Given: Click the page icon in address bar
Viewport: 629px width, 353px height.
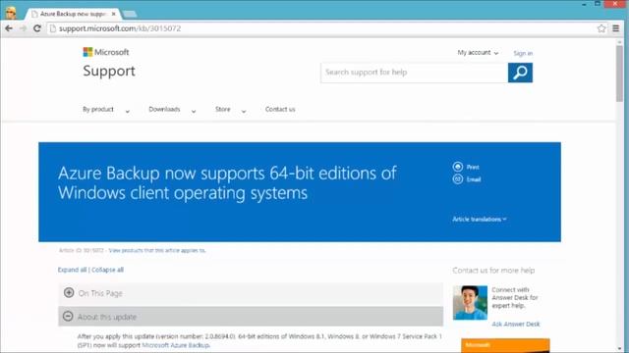Looking at the screenshot, I should click(x=52, y=28).
